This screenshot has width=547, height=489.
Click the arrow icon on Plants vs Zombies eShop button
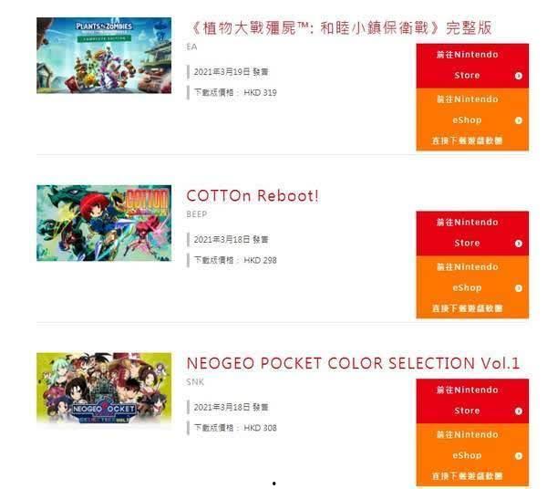(519, 120)
